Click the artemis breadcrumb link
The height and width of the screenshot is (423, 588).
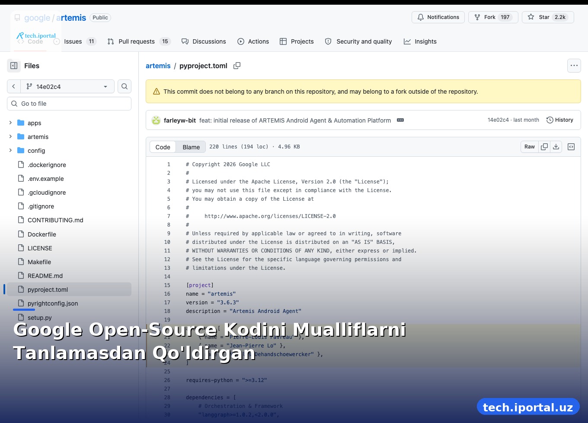point(158,66)
